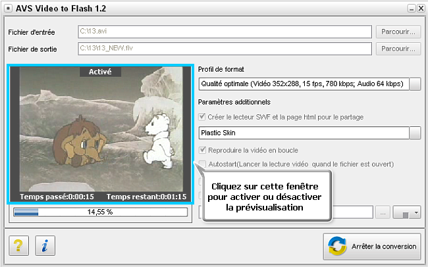428x267 pixels.
Task: Click the window menu icon in title bar
Action: (x=8, y=9)
